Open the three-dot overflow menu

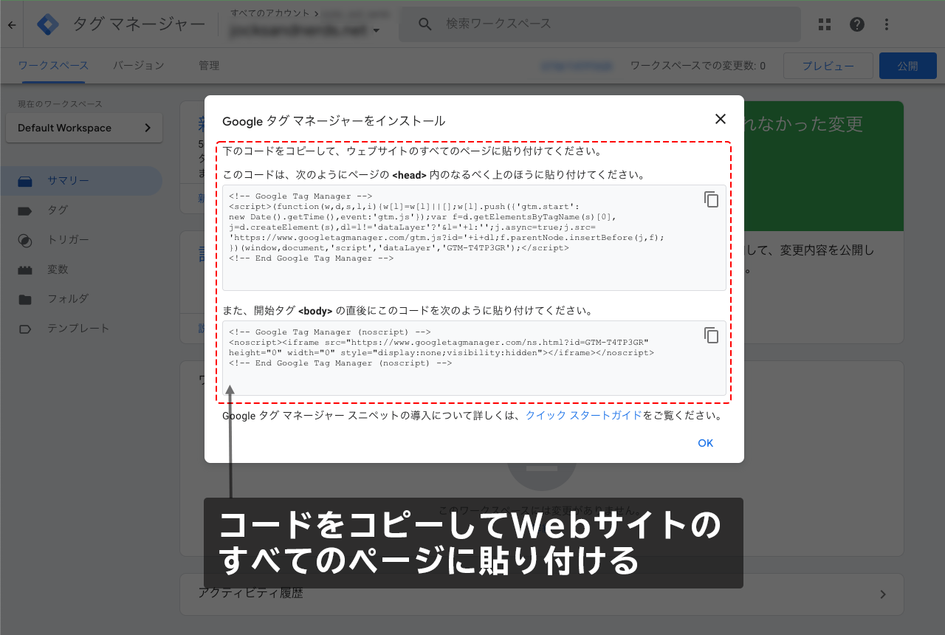click(x=886, y=24)
